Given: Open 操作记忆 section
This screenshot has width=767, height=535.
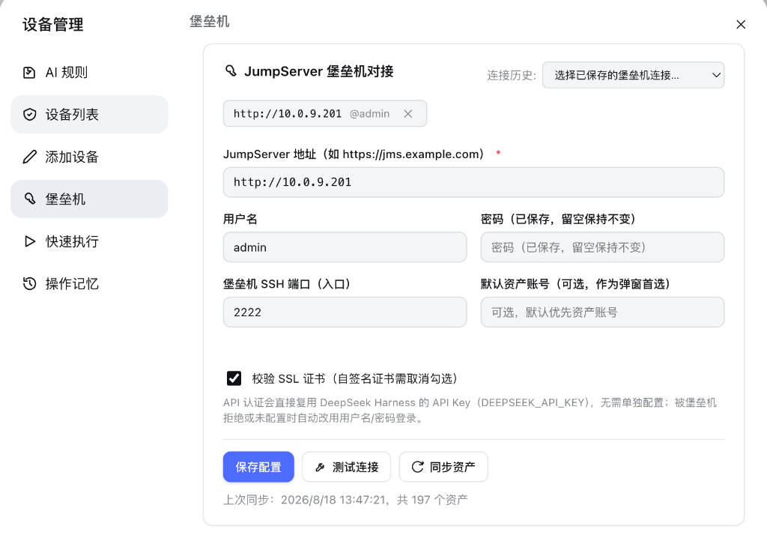Looking at the screenshot, I should coord(89,283).
